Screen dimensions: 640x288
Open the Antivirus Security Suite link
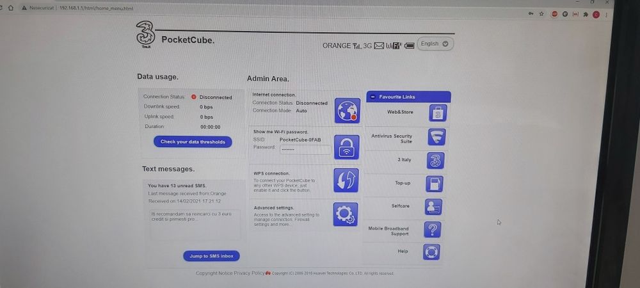coord(392,139)
